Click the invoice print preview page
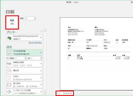 pos(97,54)
